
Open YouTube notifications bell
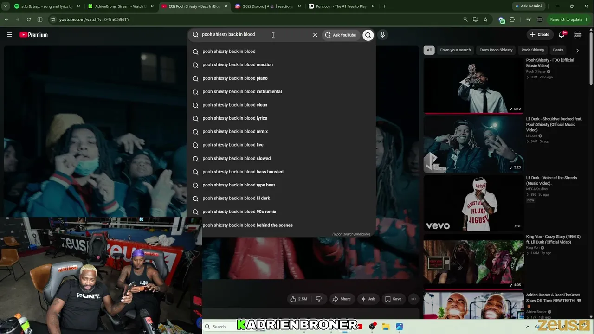pyautogui.click(x=562, y=35)
